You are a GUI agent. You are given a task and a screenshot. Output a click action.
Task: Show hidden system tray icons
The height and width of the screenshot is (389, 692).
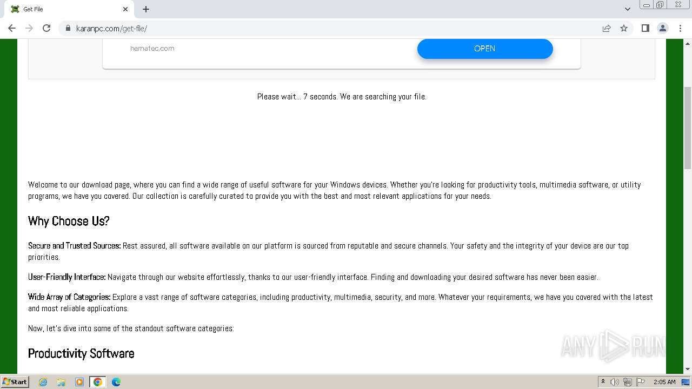(603, 382)
